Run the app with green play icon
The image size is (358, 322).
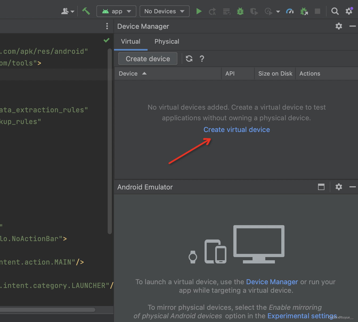click(x=199, y=11)
